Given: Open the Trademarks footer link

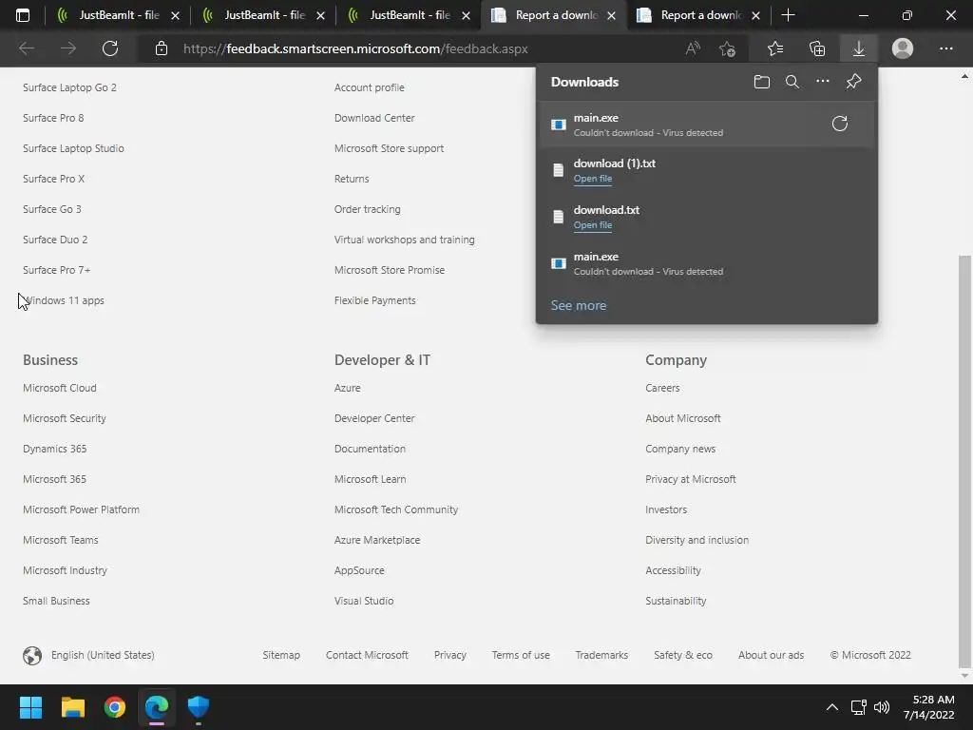Looking at the screenshot, I should coord(601,655).
